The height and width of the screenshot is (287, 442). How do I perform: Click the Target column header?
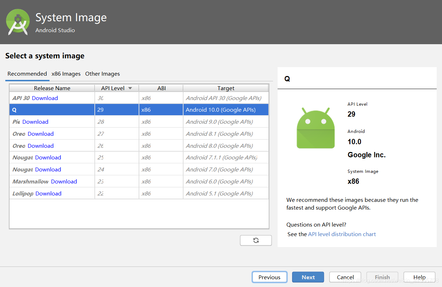(226, 88)
